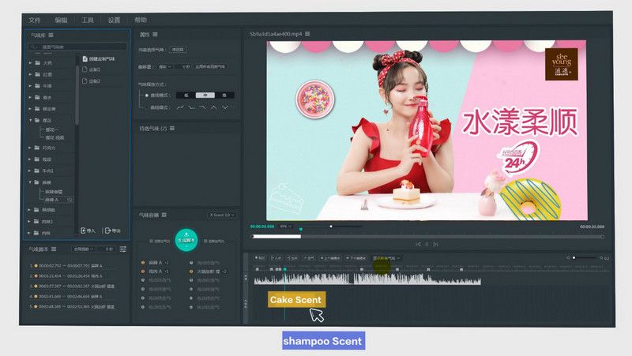Open the 文件 menu
Screen dimensions: 632x356
tap(34, 20)
